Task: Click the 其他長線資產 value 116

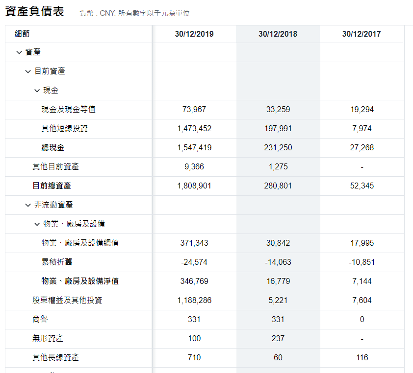Action: click(362, 357)
